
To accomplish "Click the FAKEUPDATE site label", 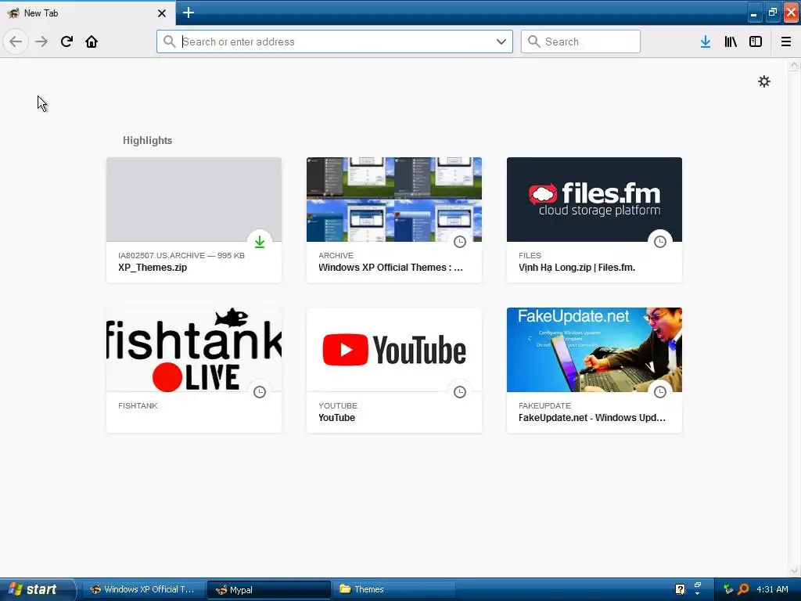I will tap(544, 406).
